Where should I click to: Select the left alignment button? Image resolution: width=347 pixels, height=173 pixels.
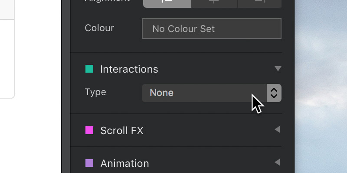(x=167, y=3)
